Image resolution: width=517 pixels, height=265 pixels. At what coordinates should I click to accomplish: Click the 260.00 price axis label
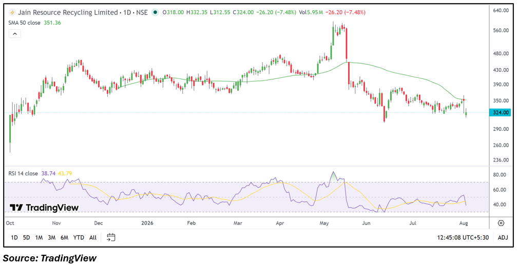(x=501, y=145)
